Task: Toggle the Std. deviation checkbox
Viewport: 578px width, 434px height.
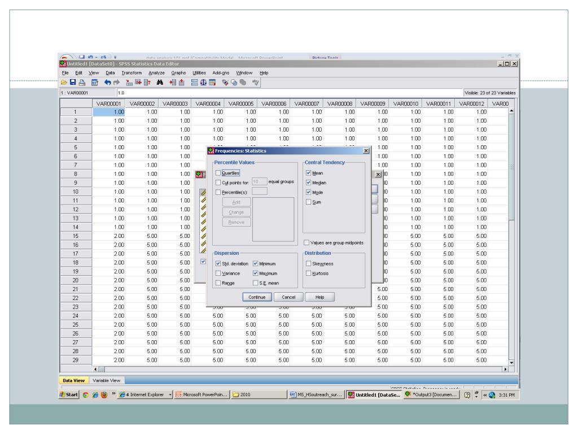Action: click(218, 263)
